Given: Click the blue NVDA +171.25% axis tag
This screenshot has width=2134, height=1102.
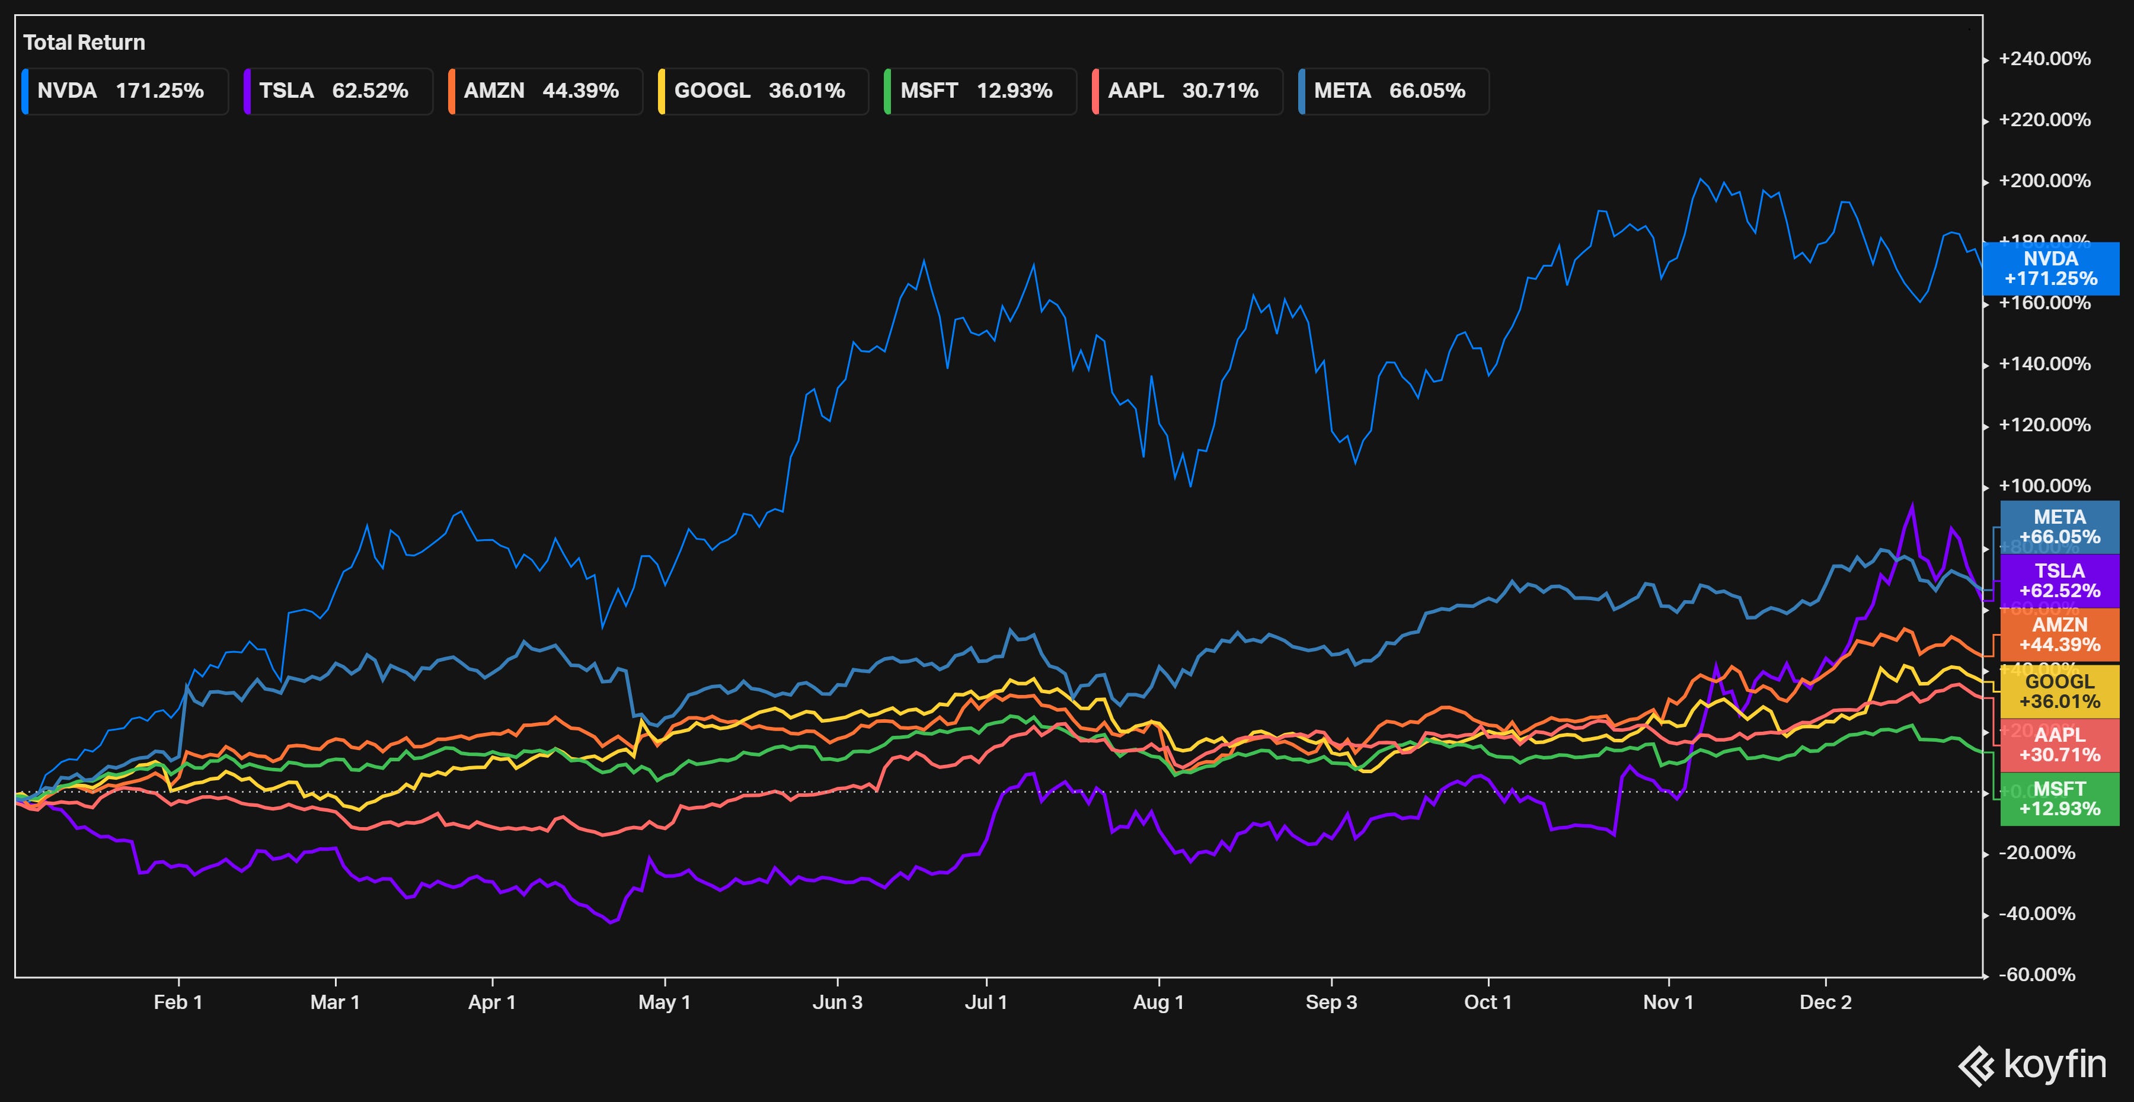Looking at the screenshot, I should point(2050,269).
